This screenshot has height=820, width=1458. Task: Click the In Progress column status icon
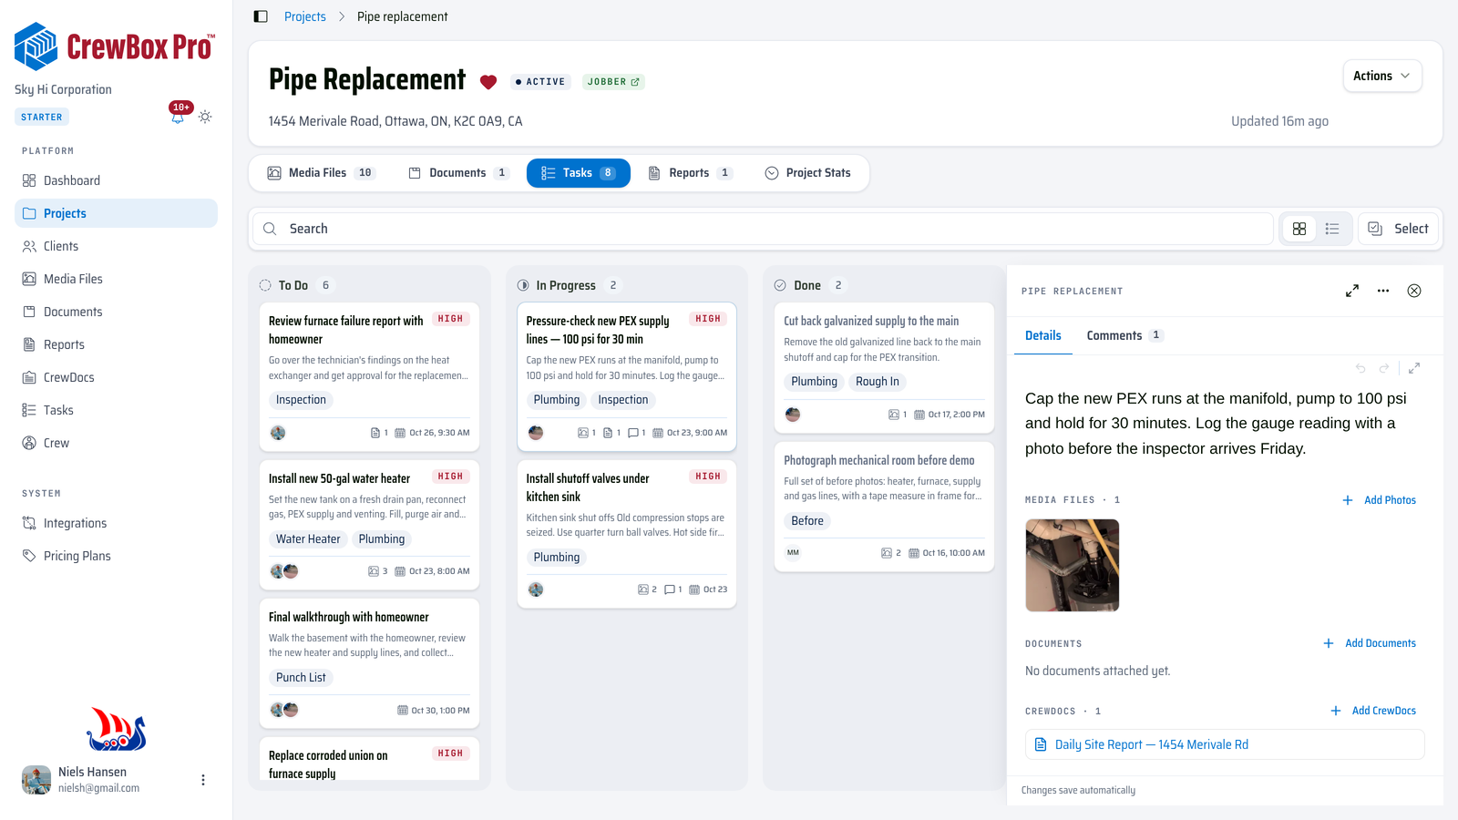(523, 285)
